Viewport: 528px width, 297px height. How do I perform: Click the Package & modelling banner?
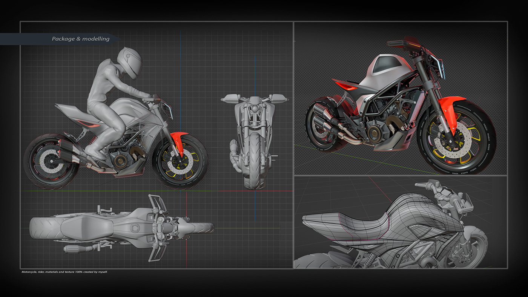(x=80, y=38)
